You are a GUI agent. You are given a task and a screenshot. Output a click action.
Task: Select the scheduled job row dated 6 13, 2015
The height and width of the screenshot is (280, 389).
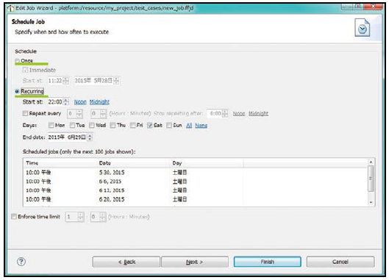[x=196, y=190]
